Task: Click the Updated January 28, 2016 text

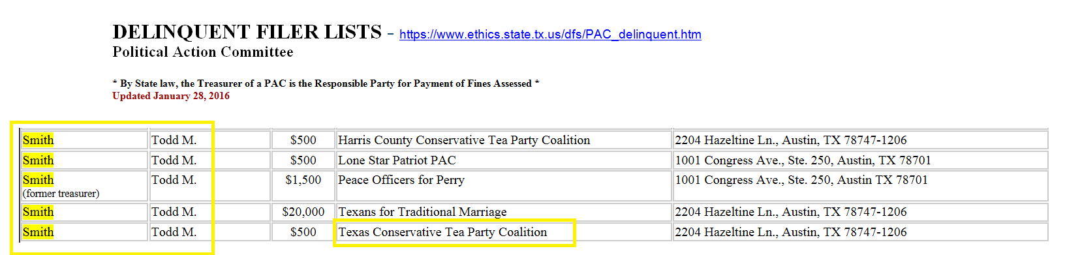Action: pos(171,96)
